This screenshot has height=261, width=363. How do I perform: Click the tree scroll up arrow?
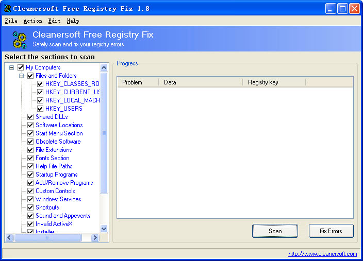pos(104,67)
